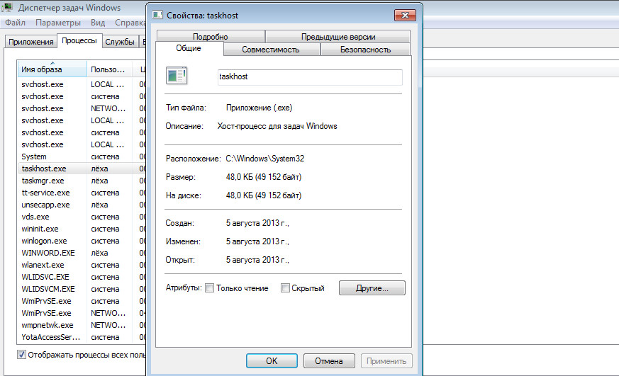The width and height of the screenshot is (619, 376).
Task: Enable the read-only attribute checkbox
Action: [x=210, y=288]
